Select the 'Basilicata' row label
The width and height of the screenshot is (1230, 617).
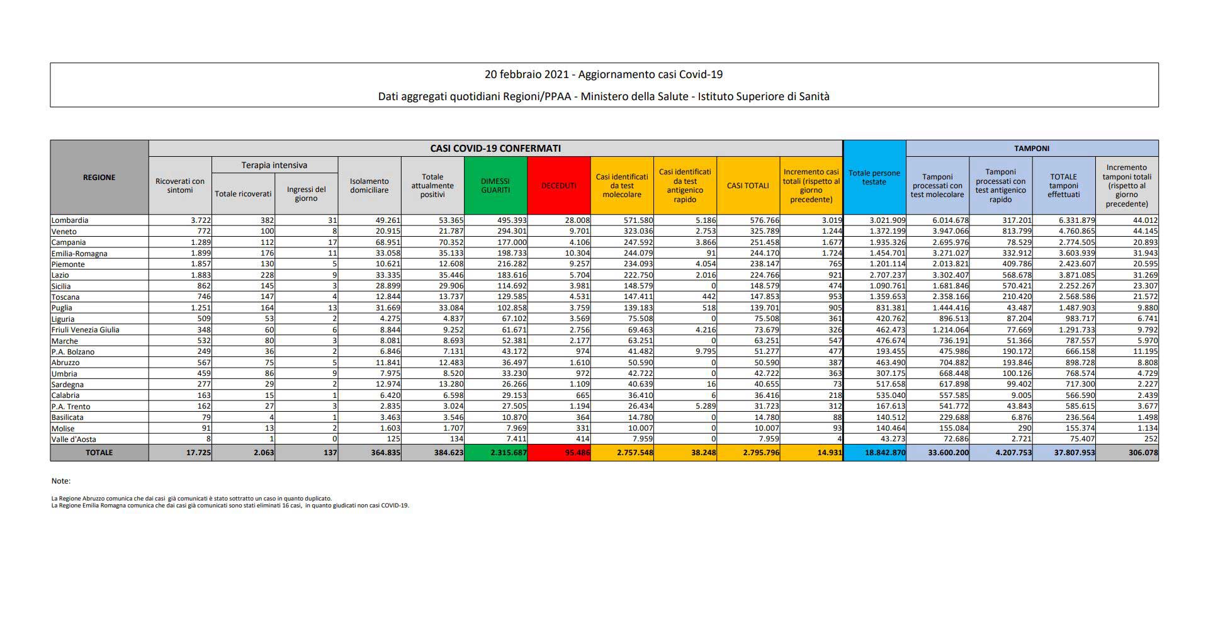click(x=67, y=417)
